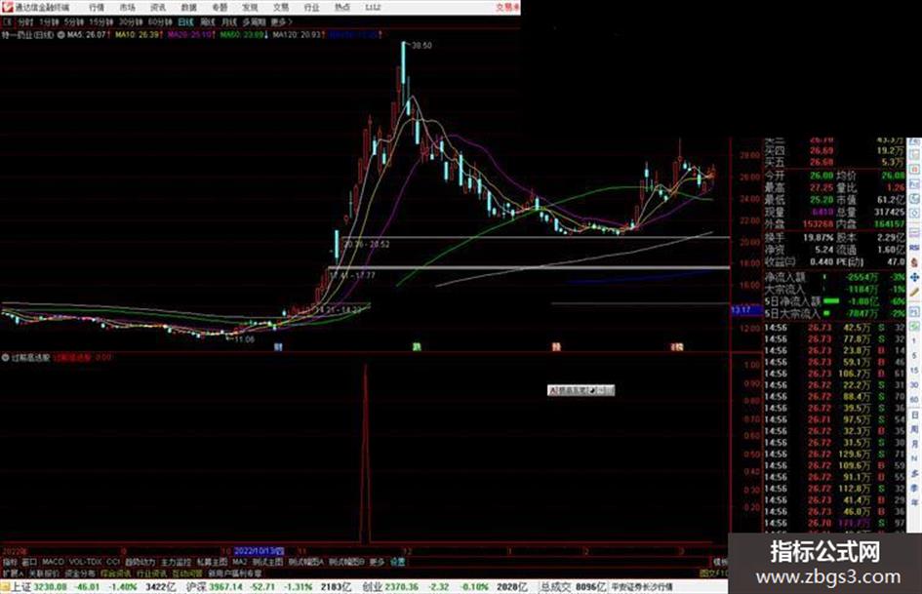Screen dimensions: 922x594
Task: Open the 资金分布 tab
Action: [x=80, y=573]
